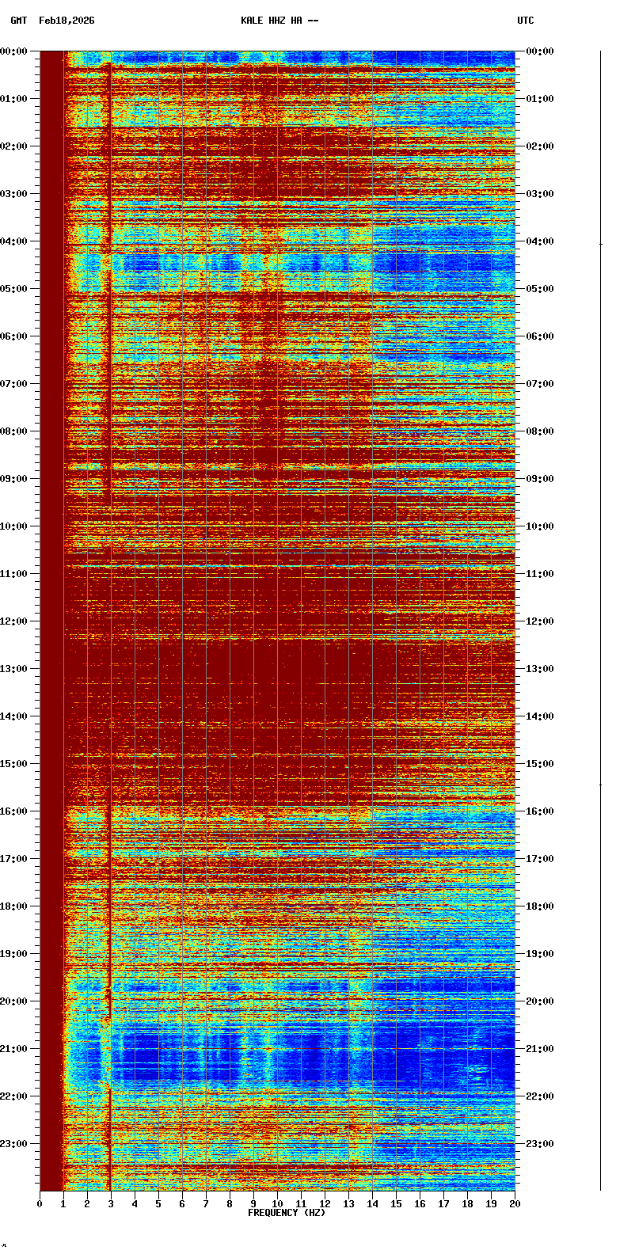Select the 00:00 marker on UTC axis
This screenshot has width=635, height=1254.
point(540,51)
